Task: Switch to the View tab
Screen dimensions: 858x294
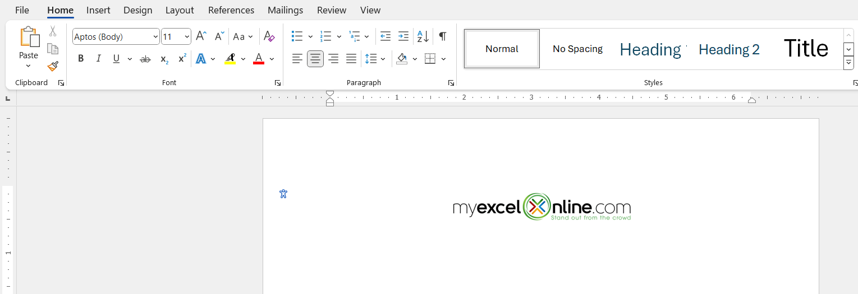Action: pyautogui.click(x=370, y=10)
